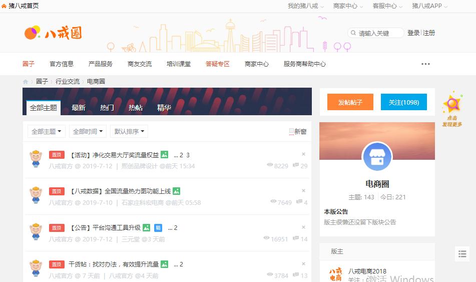Viewport: 476px width, 282px height.
Task: Open the 全部主题 filter dropdown
Action: (47, 131)
